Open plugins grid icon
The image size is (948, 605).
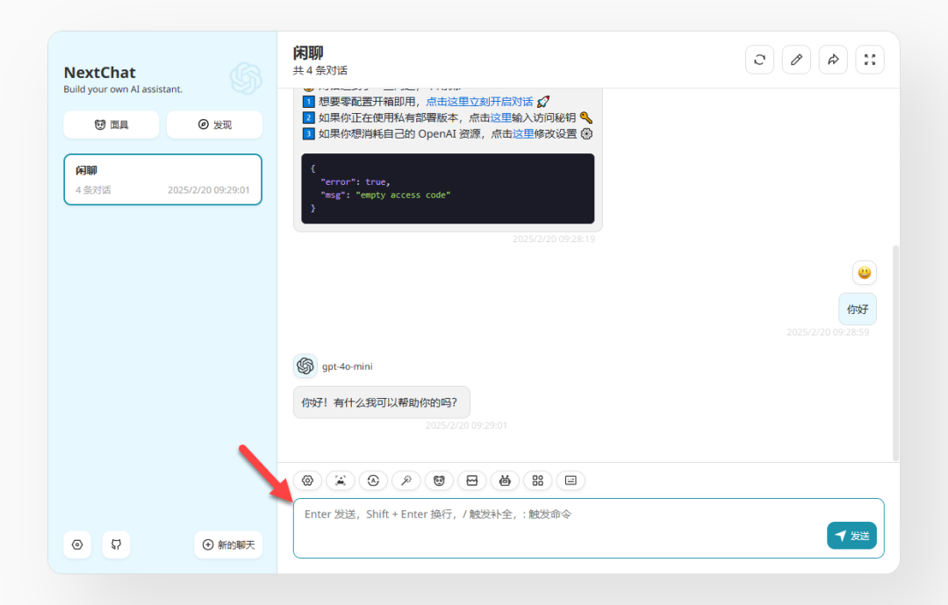point(537,480)
